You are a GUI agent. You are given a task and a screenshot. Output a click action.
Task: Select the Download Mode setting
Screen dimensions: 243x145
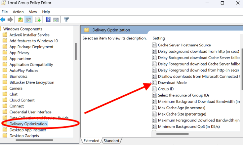(172, 83)
